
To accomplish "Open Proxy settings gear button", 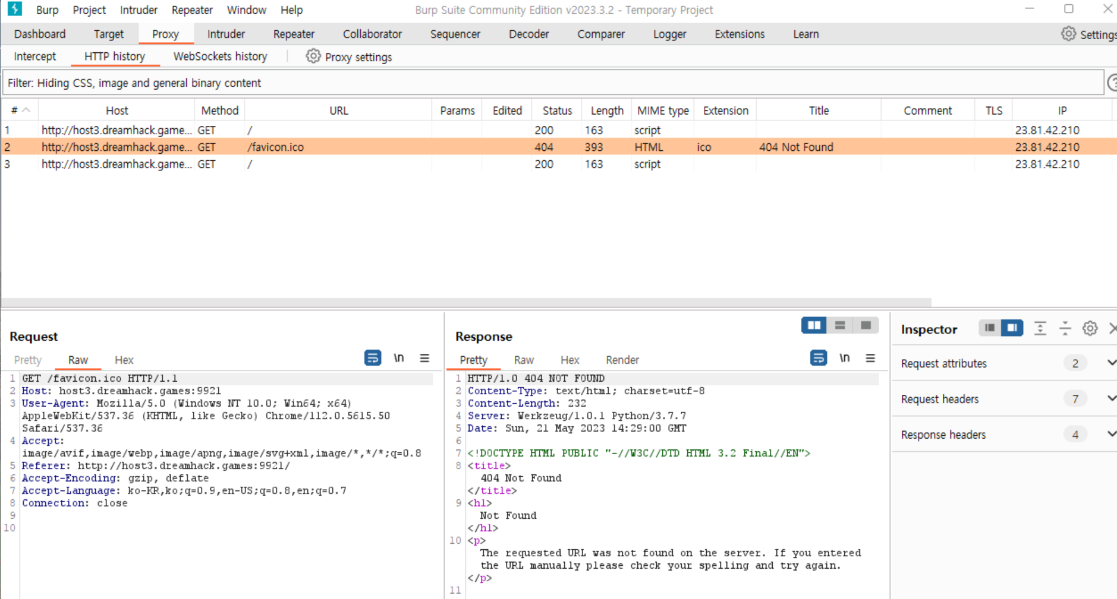I will point(349,56).
